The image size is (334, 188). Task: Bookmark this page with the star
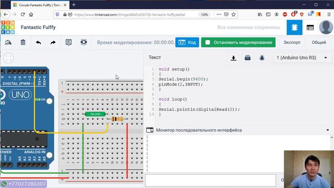233,15
